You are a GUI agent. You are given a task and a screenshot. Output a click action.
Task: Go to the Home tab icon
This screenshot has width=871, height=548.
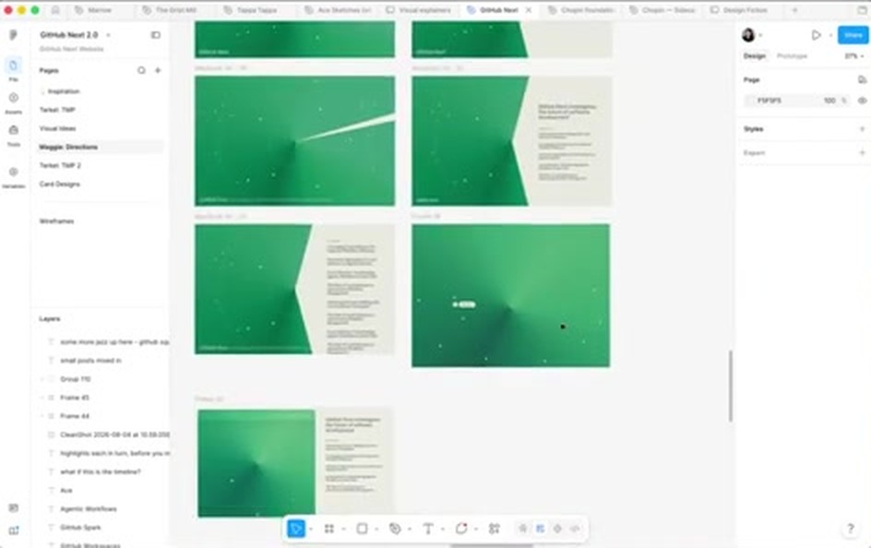point(55,10)
